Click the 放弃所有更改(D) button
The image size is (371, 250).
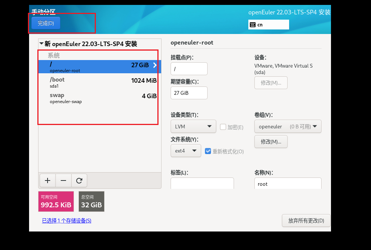coord(306,221)
